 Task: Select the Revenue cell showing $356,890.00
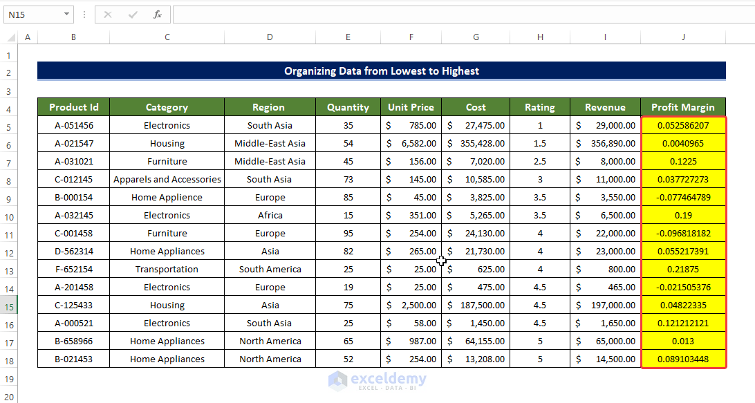pyautogui.click(x=605, y=143)
